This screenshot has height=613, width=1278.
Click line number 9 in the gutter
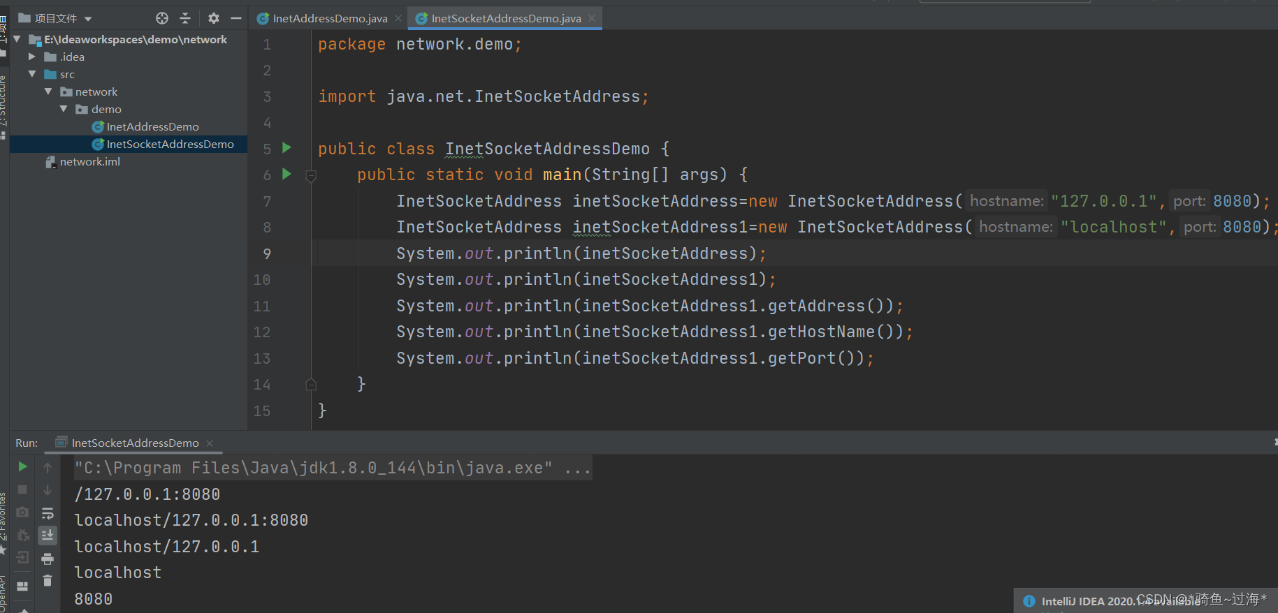tap(267, 253)
